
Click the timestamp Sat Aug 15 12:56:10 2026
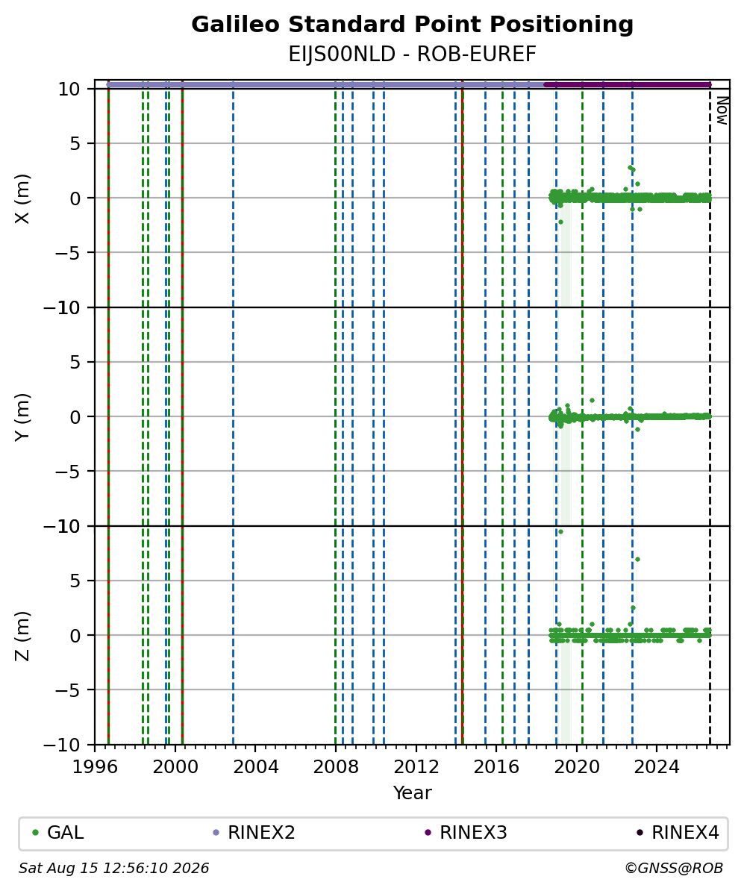[x=113, y=869]
